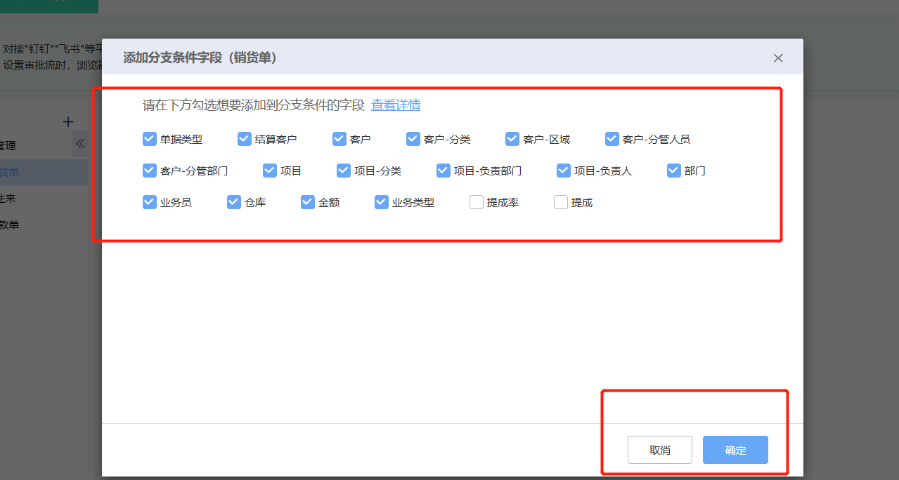Uncheck the 单据类型 checkbox
Image resolution: width=899 pixels, height=480 pixels.
[149, 139]
